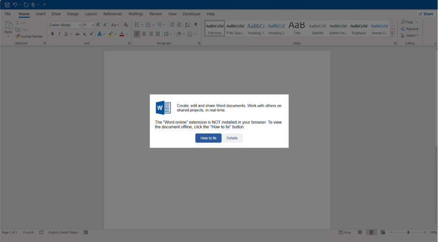This screenshot has width=439, height=242.
Task: Click the Details button
Action: (232, 138)
